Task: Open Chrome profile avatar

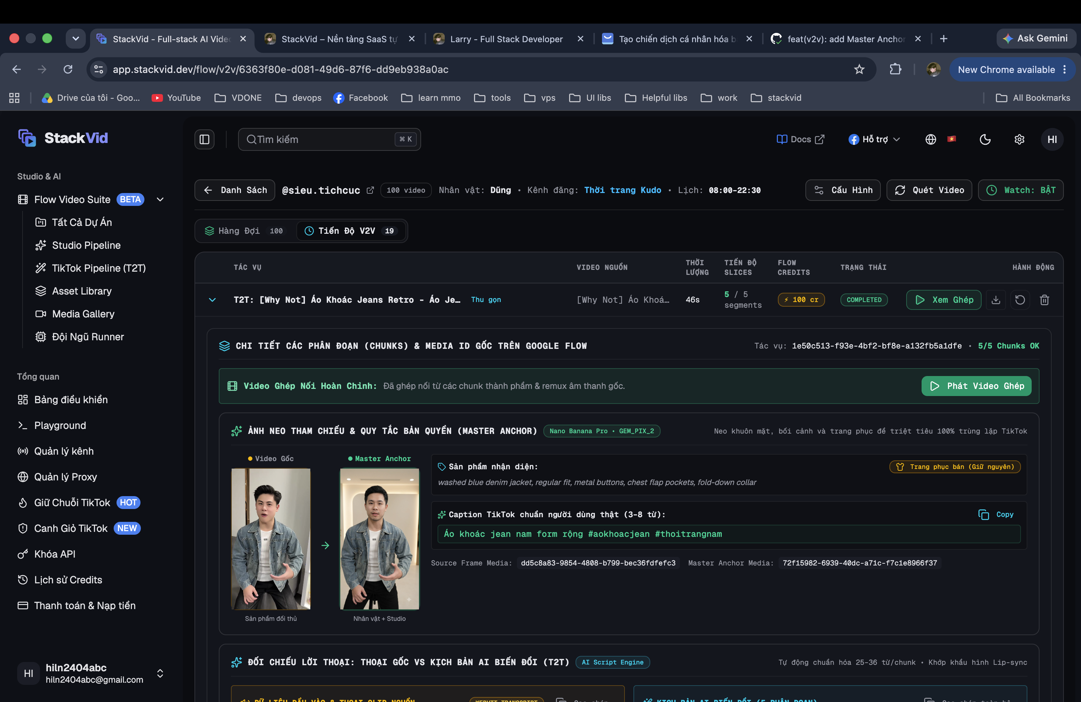Action: coord(933,69)
